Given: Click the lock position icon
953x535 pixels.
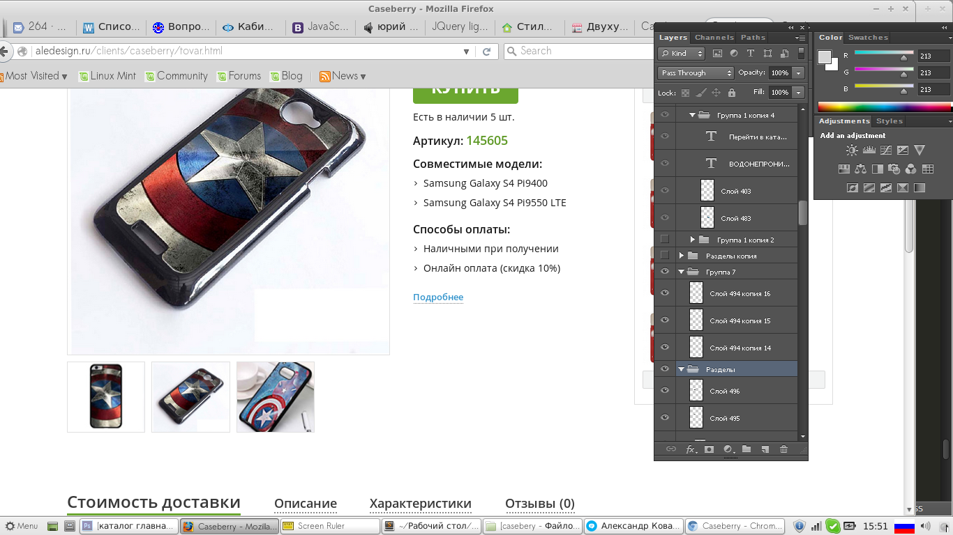Looking at the screenshot, I should (x=716, y=93).
